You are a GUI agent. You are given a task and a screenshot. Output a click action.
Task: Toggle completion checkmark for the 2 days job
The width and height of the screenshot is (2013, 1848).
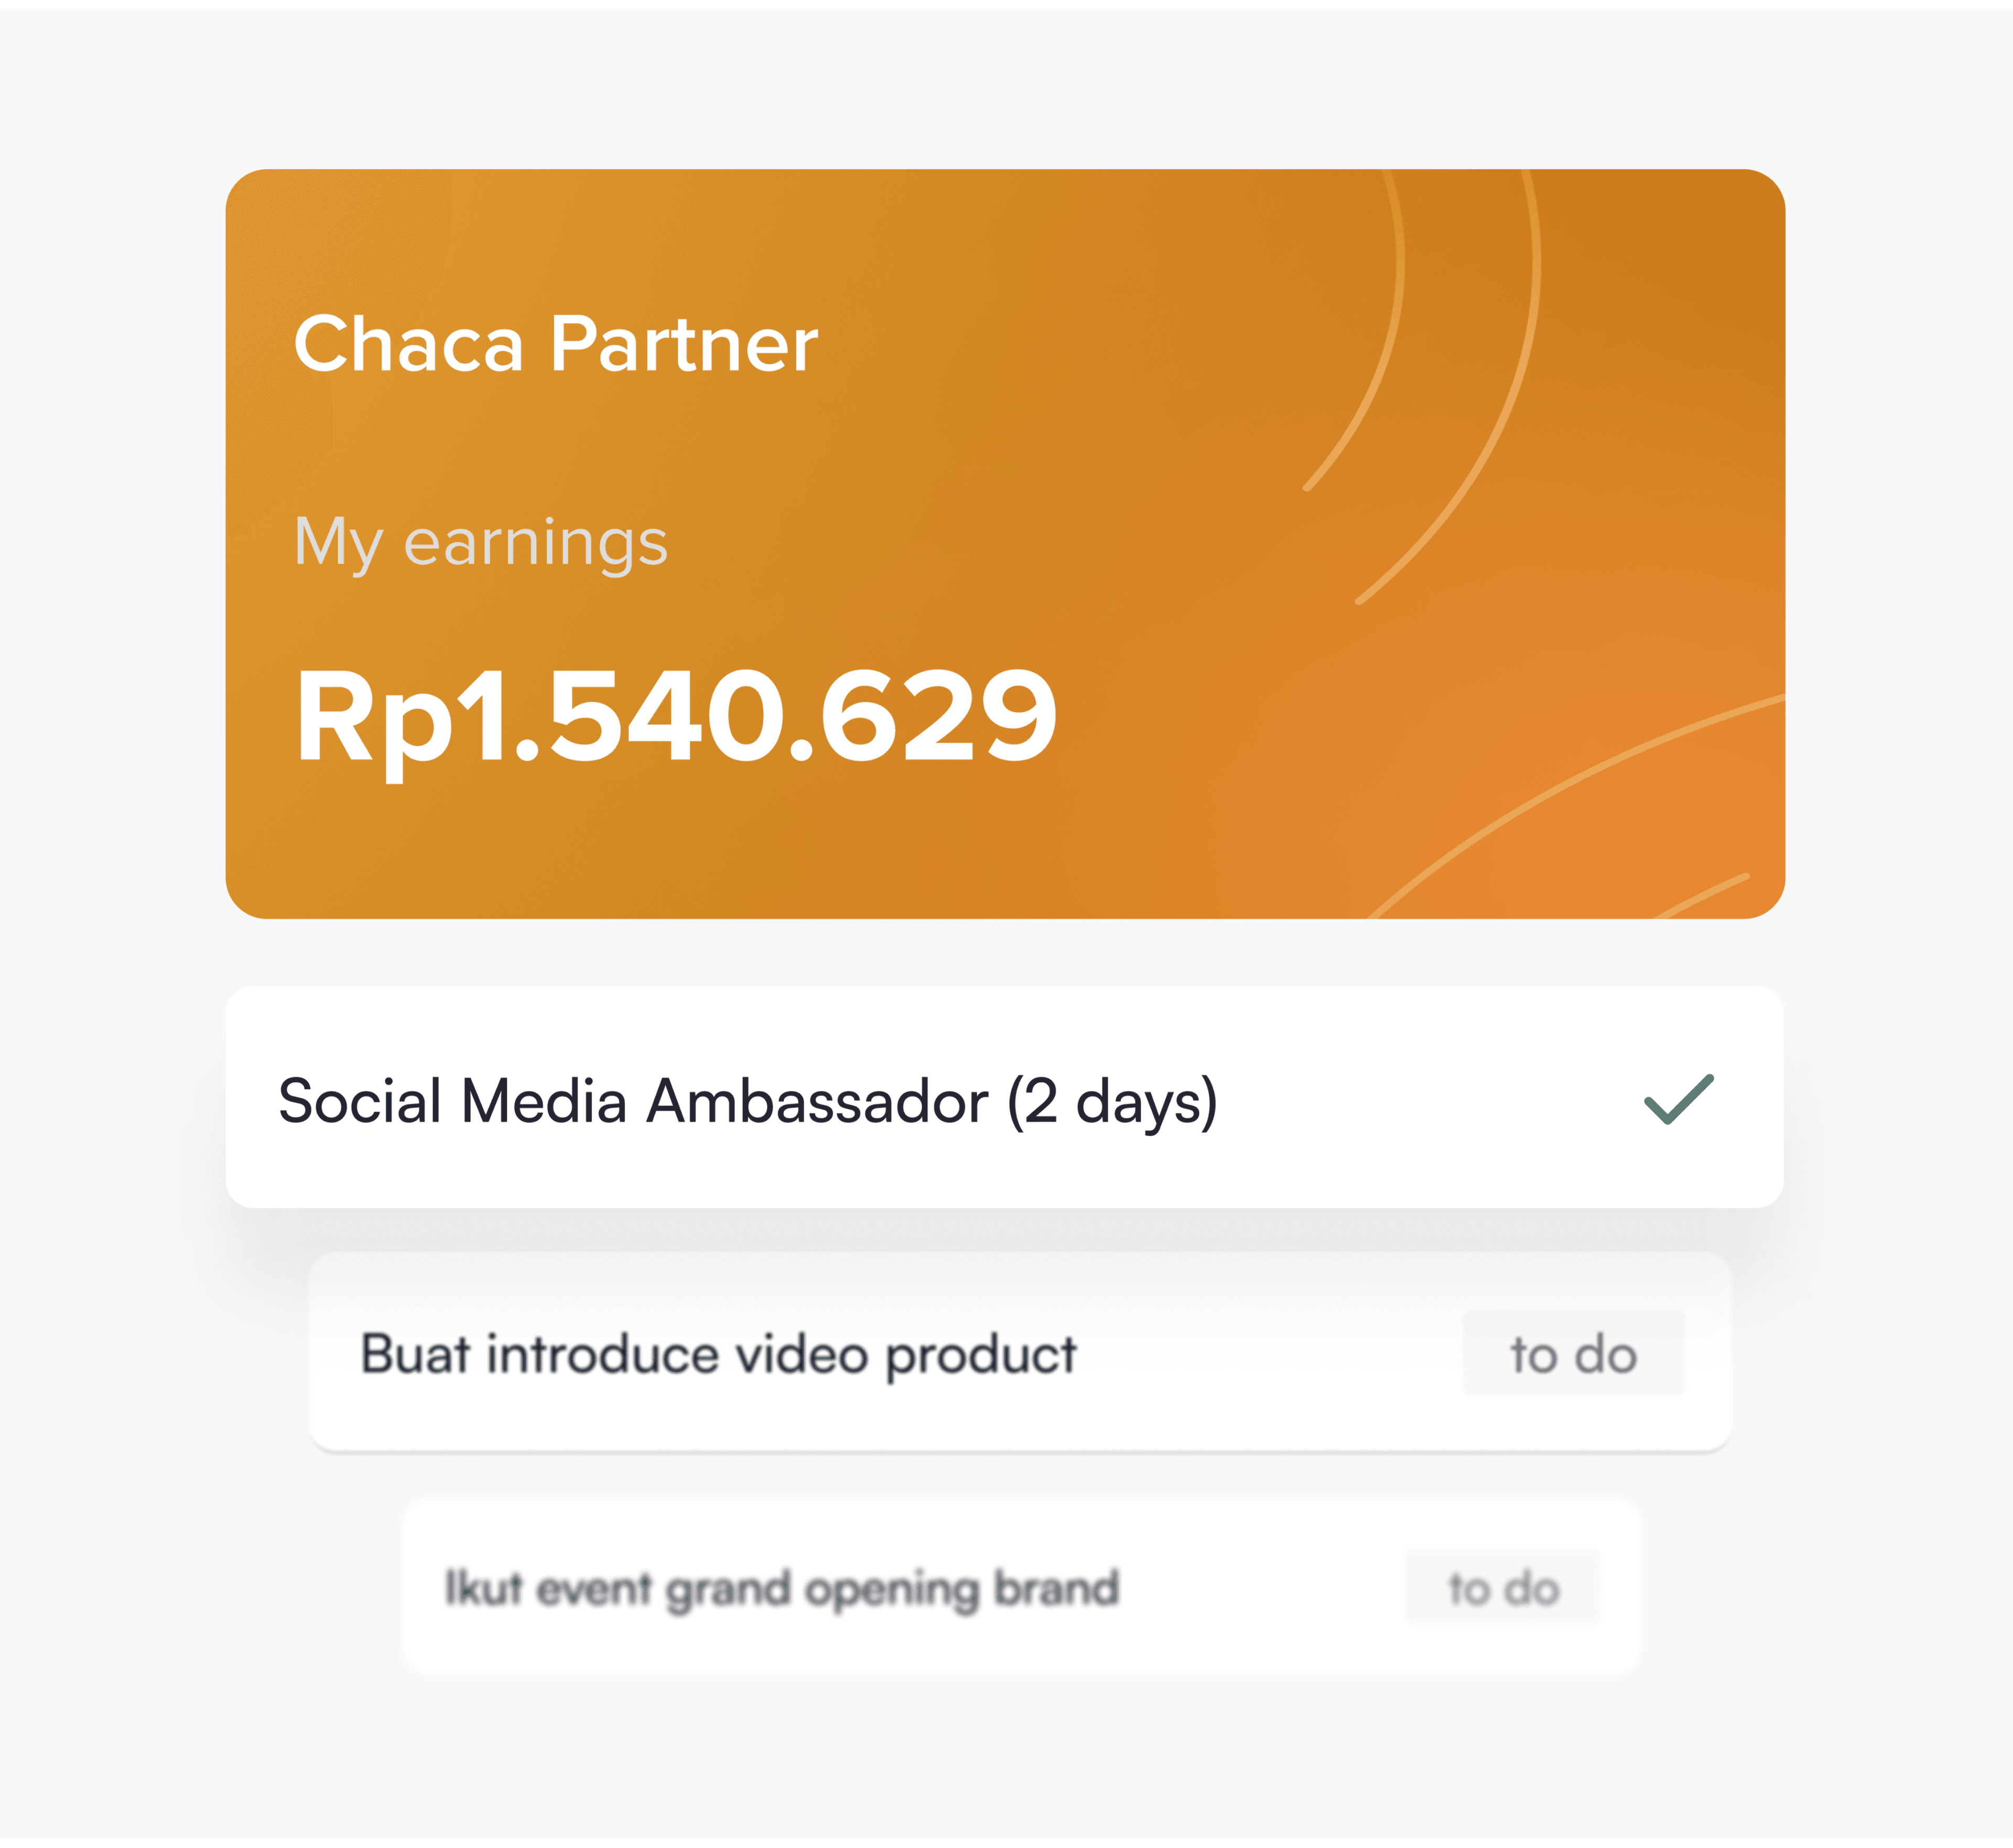click(x=1679, y=1099)
